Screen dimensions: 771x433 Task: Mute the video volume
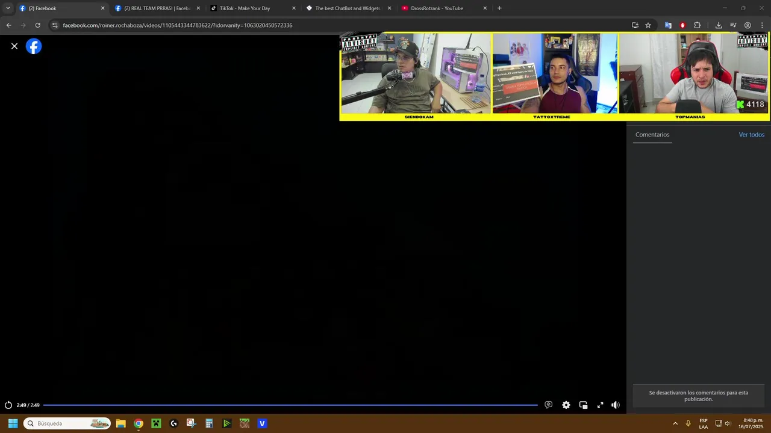[616, 405]
